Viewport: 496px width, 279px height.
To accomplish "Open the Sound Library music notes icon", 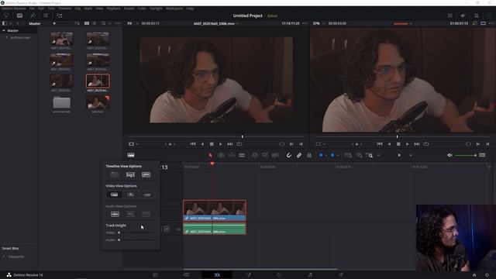I will tap(59, 15).
